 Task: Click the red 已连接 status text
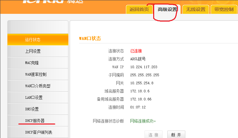coord(136,51)
